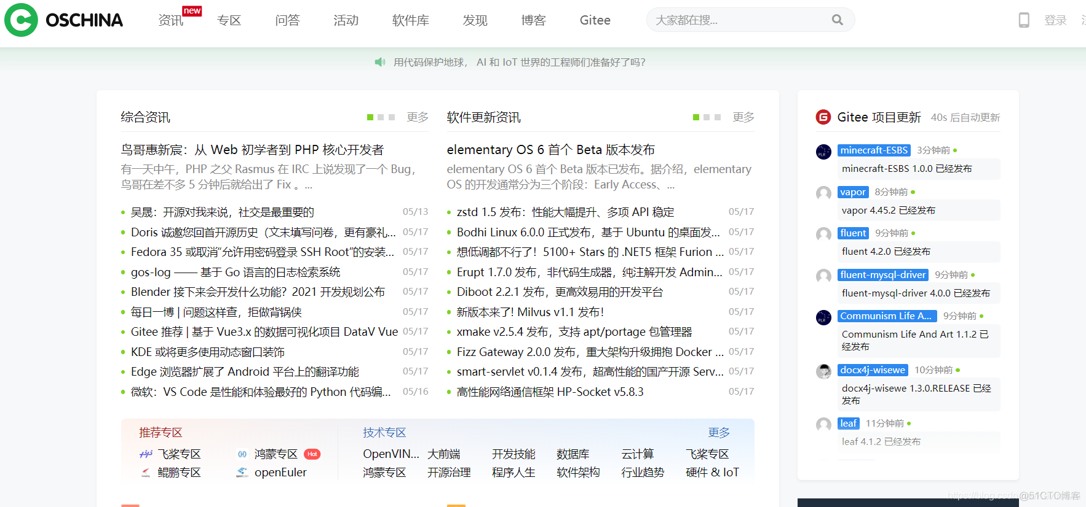Open fluent 4.2.0 已经发布 release note
Image resolution: width=1086 pixels, height=507 pixels.
coord(919,252)
